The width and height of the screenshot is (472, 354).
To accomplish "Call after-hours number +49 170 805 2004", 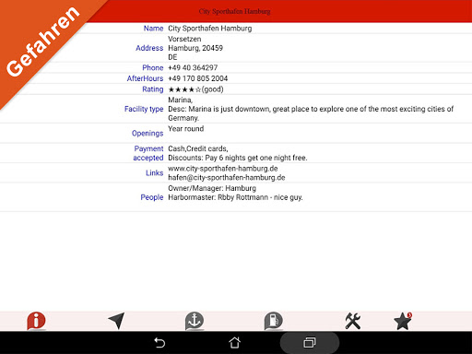I will [x=198, y=78].
